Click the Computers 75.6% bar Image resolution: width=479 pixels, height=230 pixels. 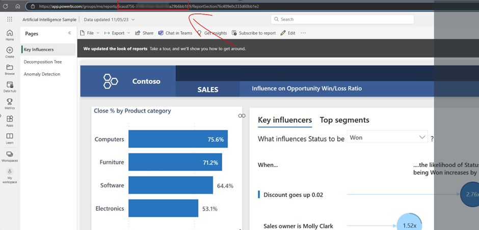[x=178, y=139]
